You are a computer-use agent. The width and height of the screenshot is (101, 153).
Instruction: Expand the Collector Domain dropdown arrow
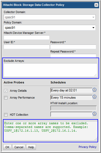[x=93, y=17]
